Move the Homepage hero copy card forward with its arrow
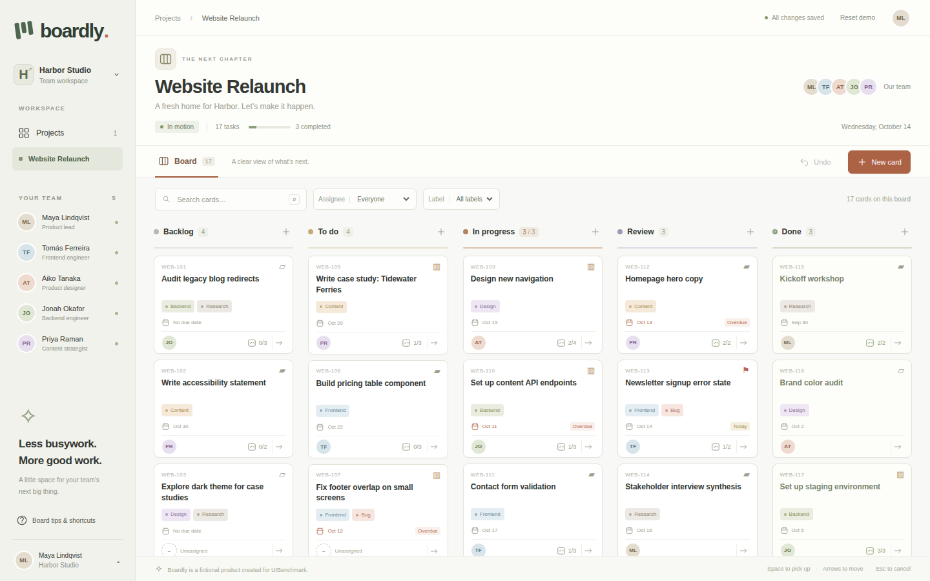The image size is (930, 581). pos(743,343)
